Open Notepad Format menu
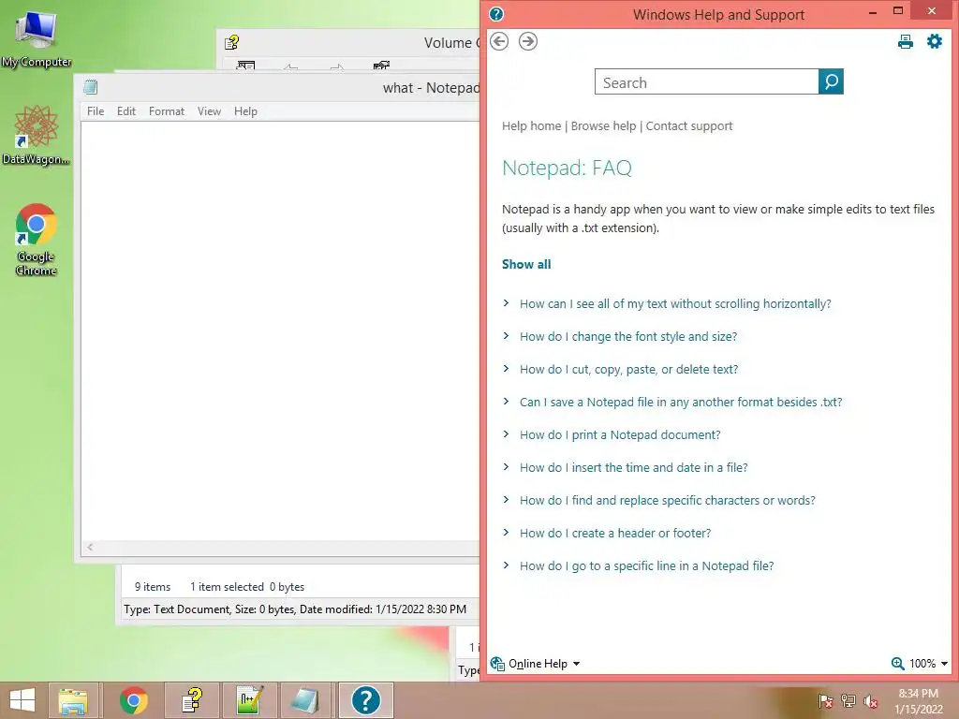 [x=167, y=111]
